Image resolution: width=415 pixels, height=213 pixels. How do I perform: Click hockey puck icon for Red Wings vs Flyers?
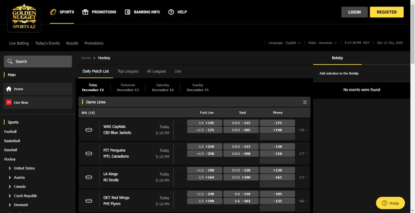(89, 201)
